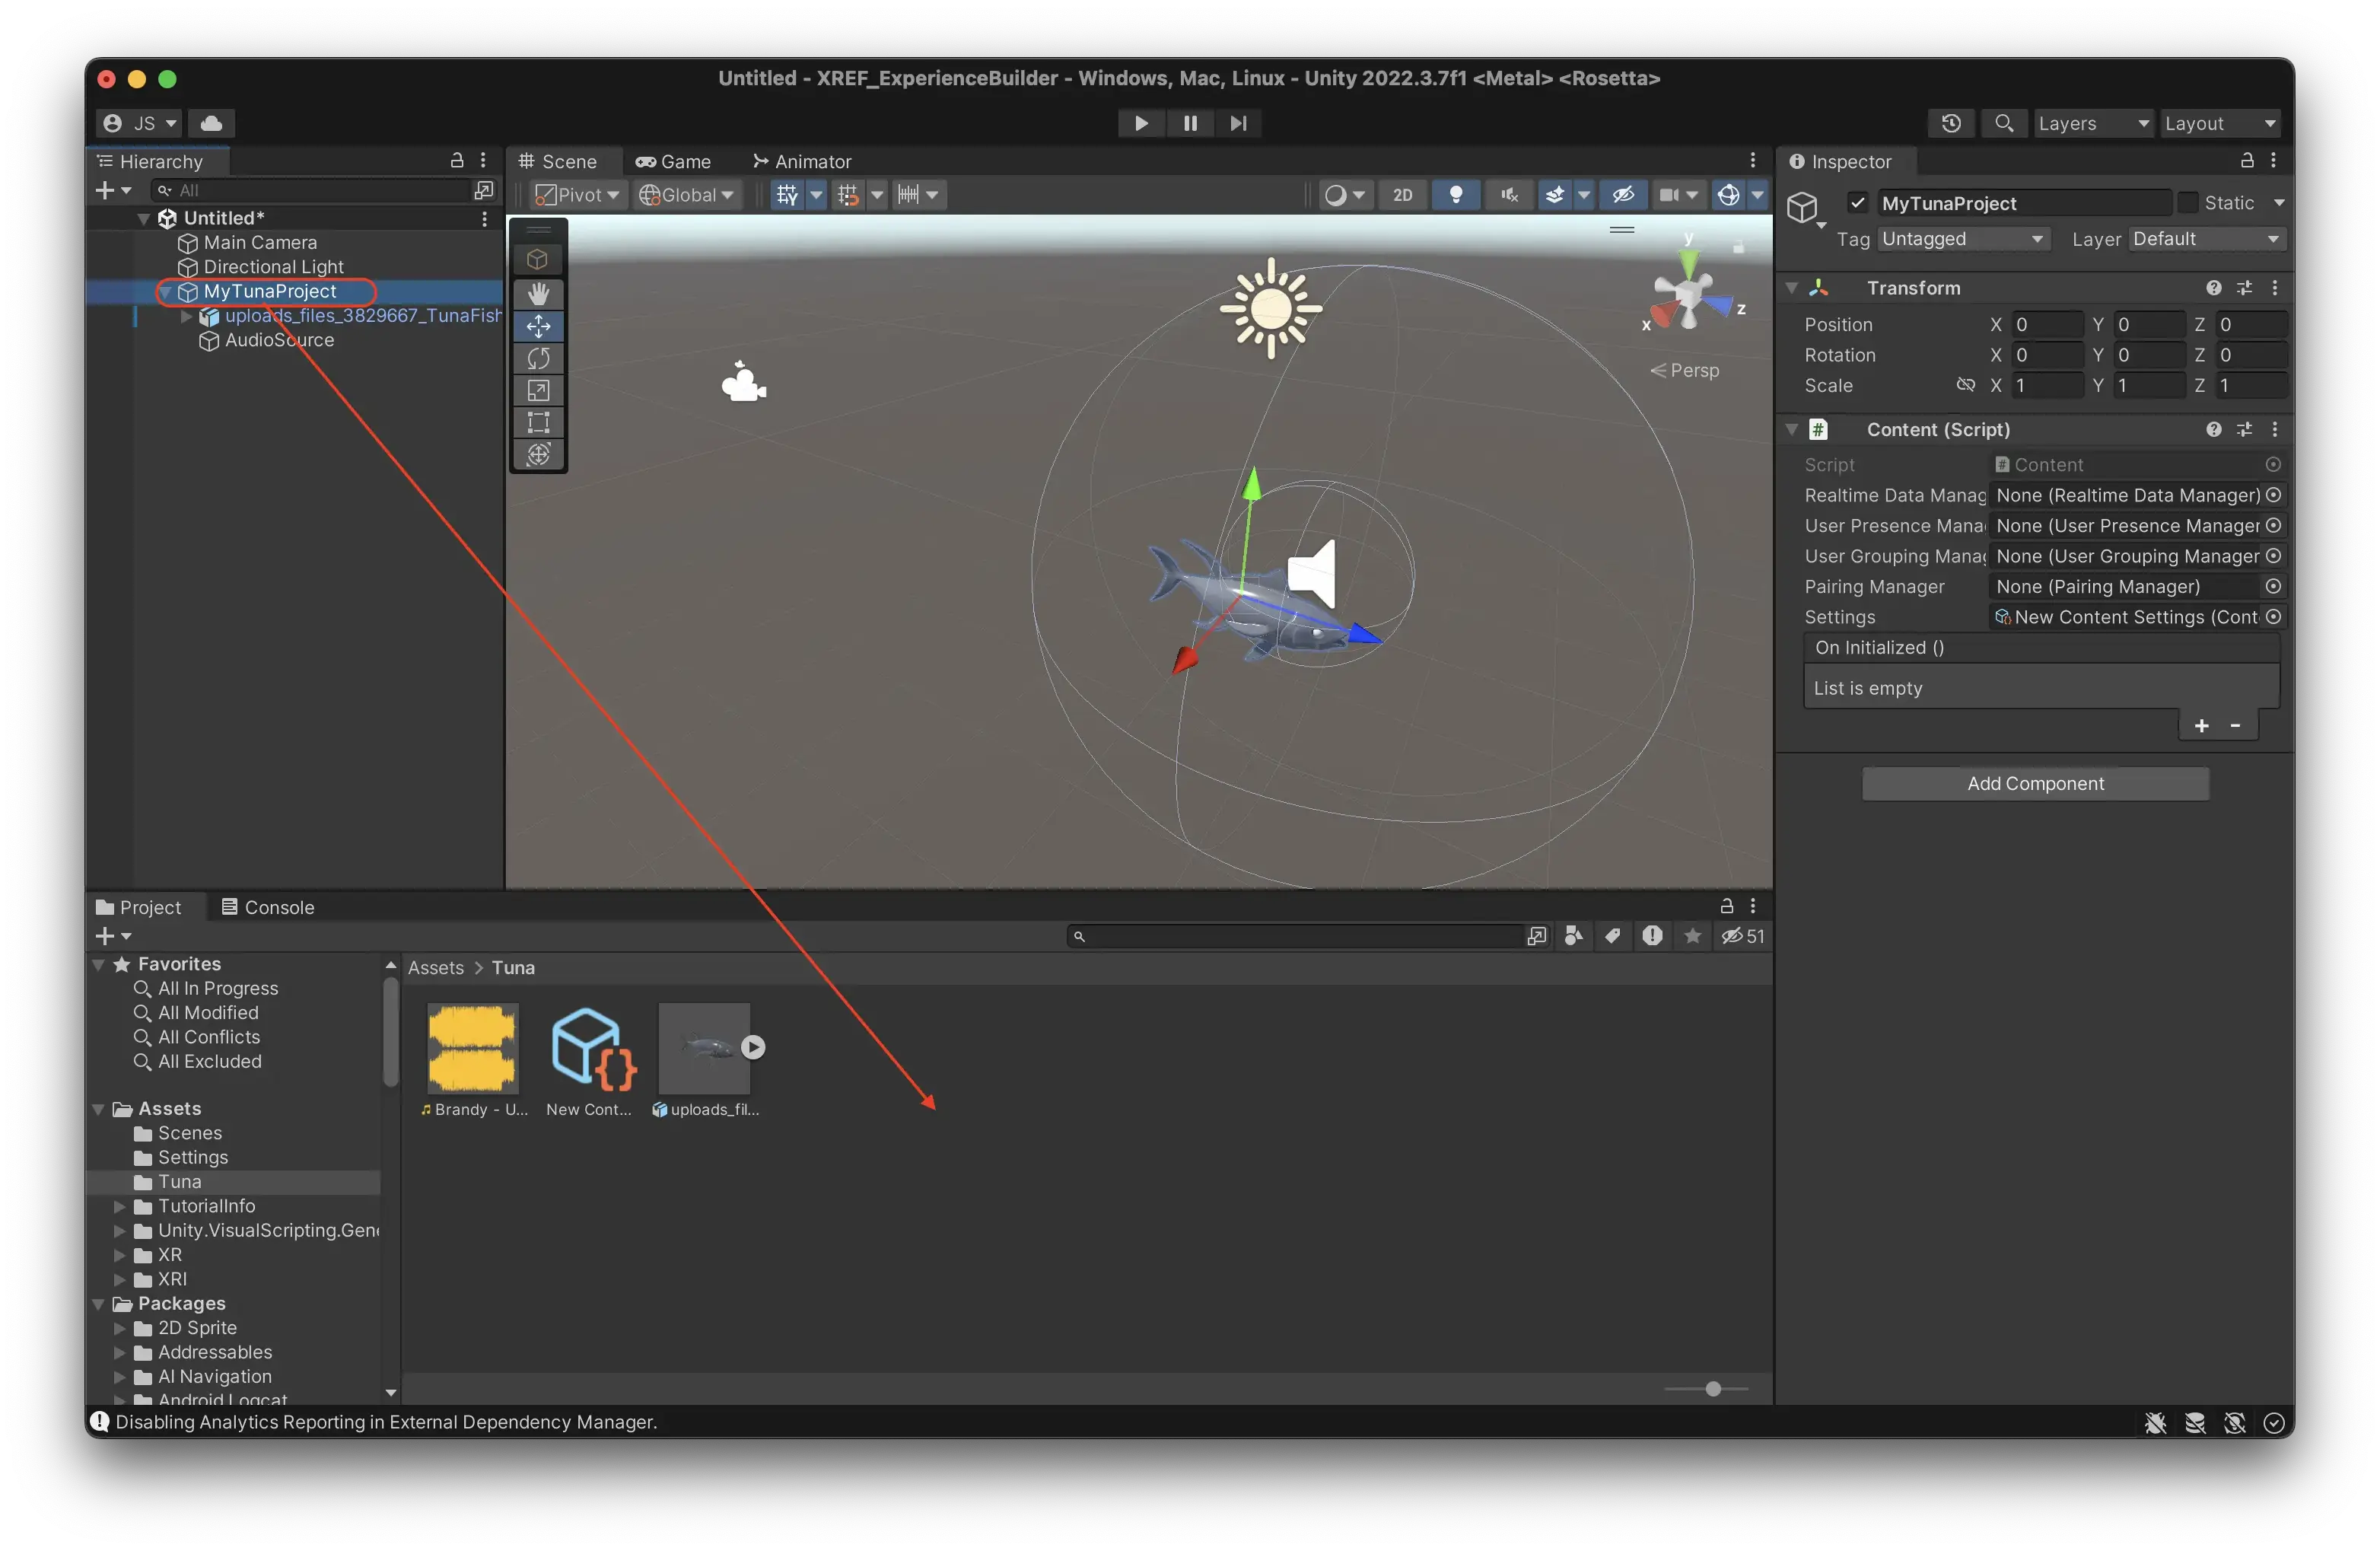The width and height of the screenshot is (2380, 1551).
Task: Toggle the 2D view mode
Action: coord(1403,195)
